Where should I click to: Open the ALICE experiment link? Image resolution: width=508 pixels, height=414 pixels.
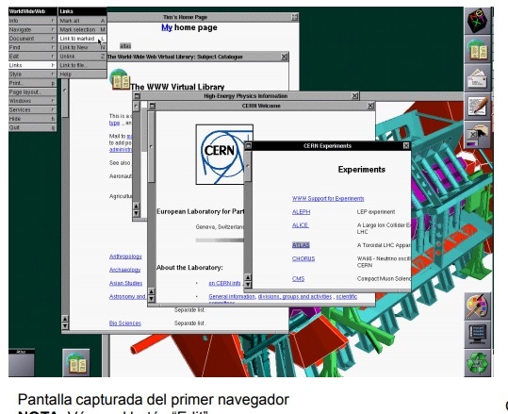coord(301,225)
